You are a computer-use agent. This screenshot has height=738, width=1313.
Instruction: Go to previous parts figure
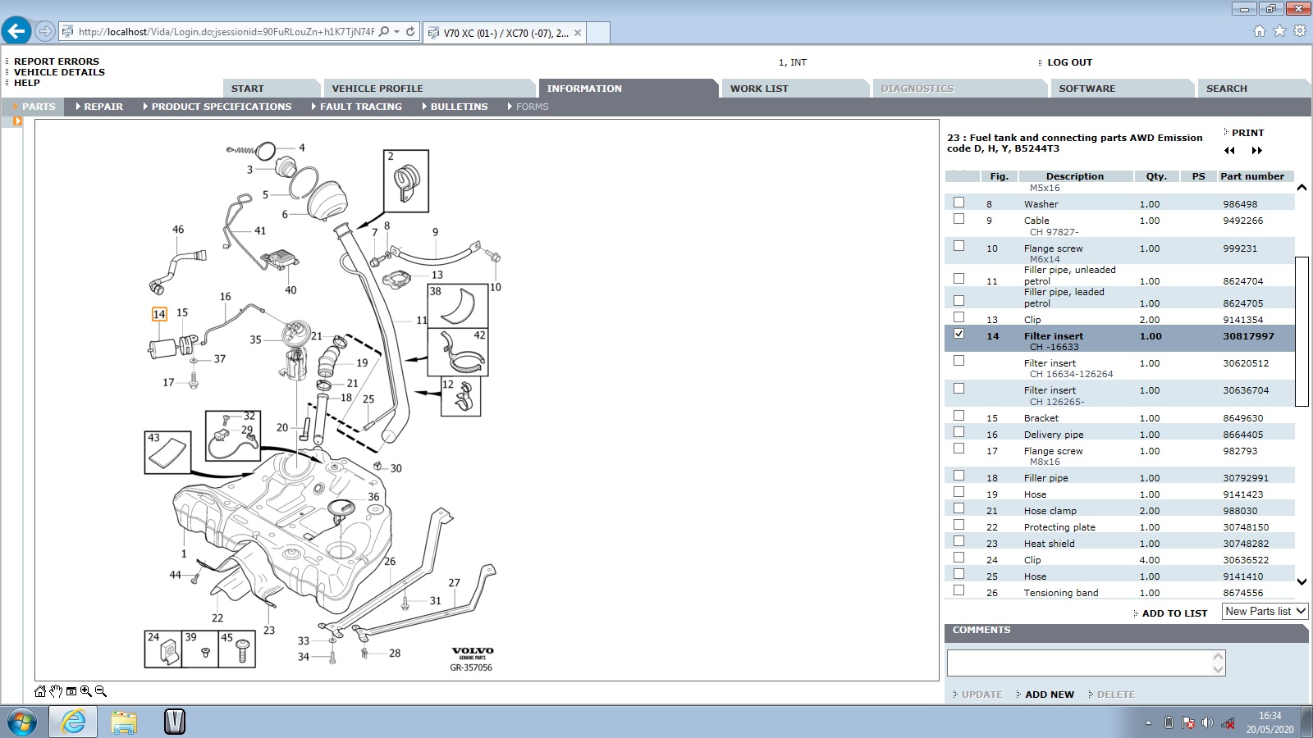(x=1229, y=151)
